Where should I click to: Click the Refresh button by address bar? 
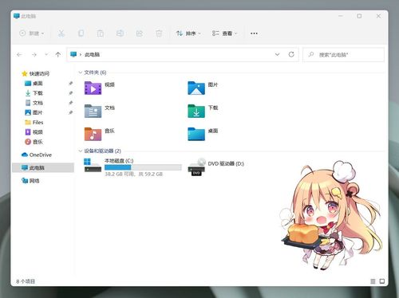tap(291, 54)
